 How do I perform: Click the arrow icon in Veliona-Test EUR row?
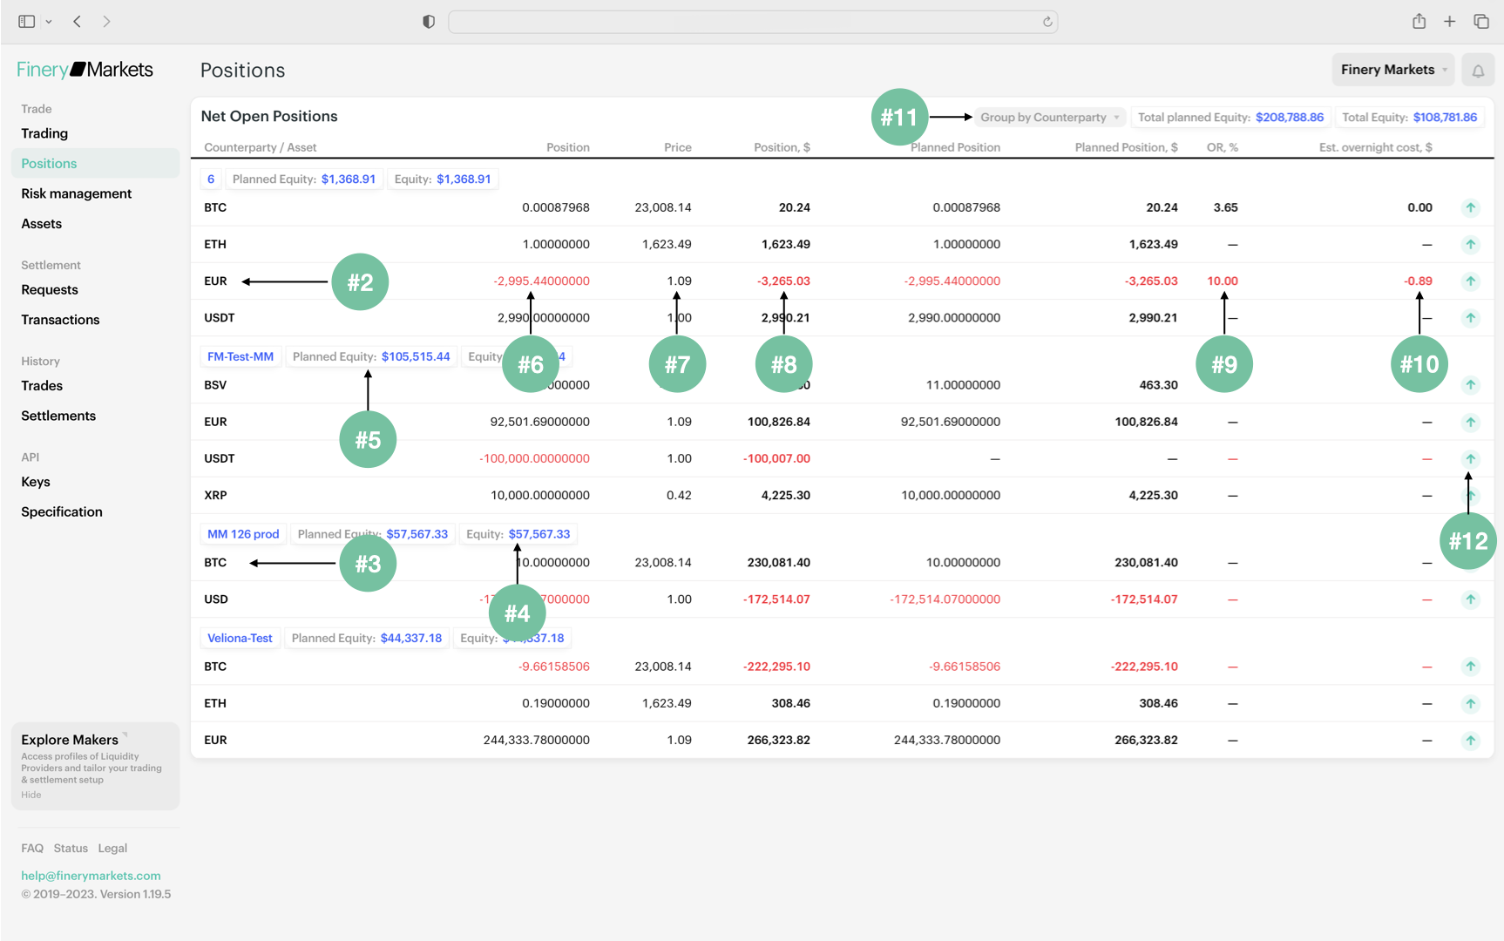[x=1470, y=740]
